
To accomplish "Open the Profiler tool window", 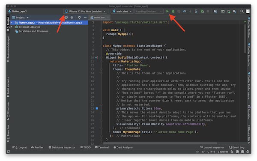I will pos(37,147).
